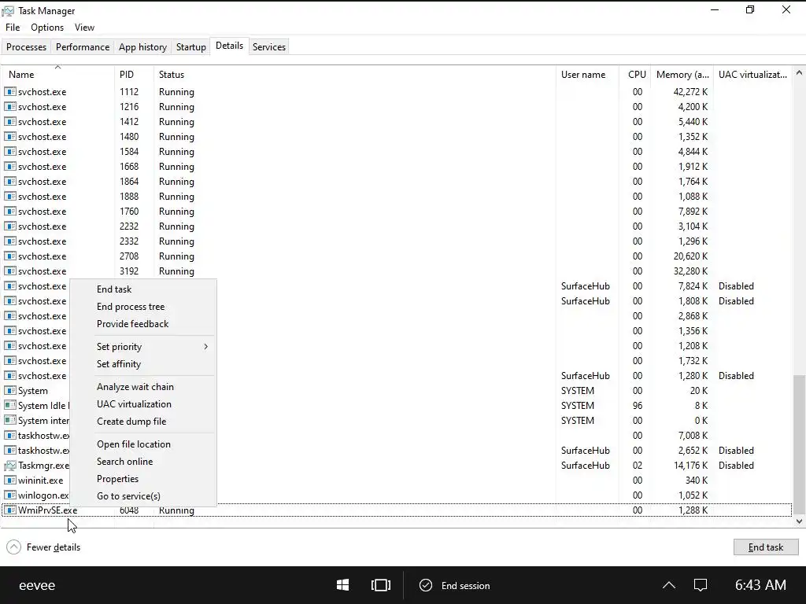Open the Windows Start button
The width and height of the screenshot is (806, 604).
343,585
